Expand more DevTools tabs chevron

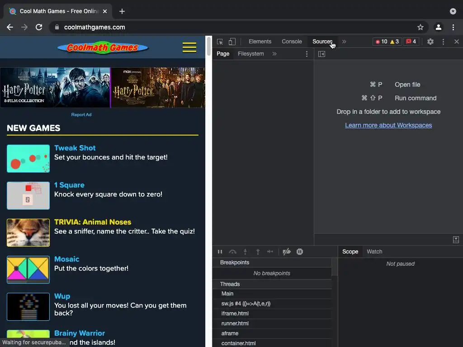344,42
